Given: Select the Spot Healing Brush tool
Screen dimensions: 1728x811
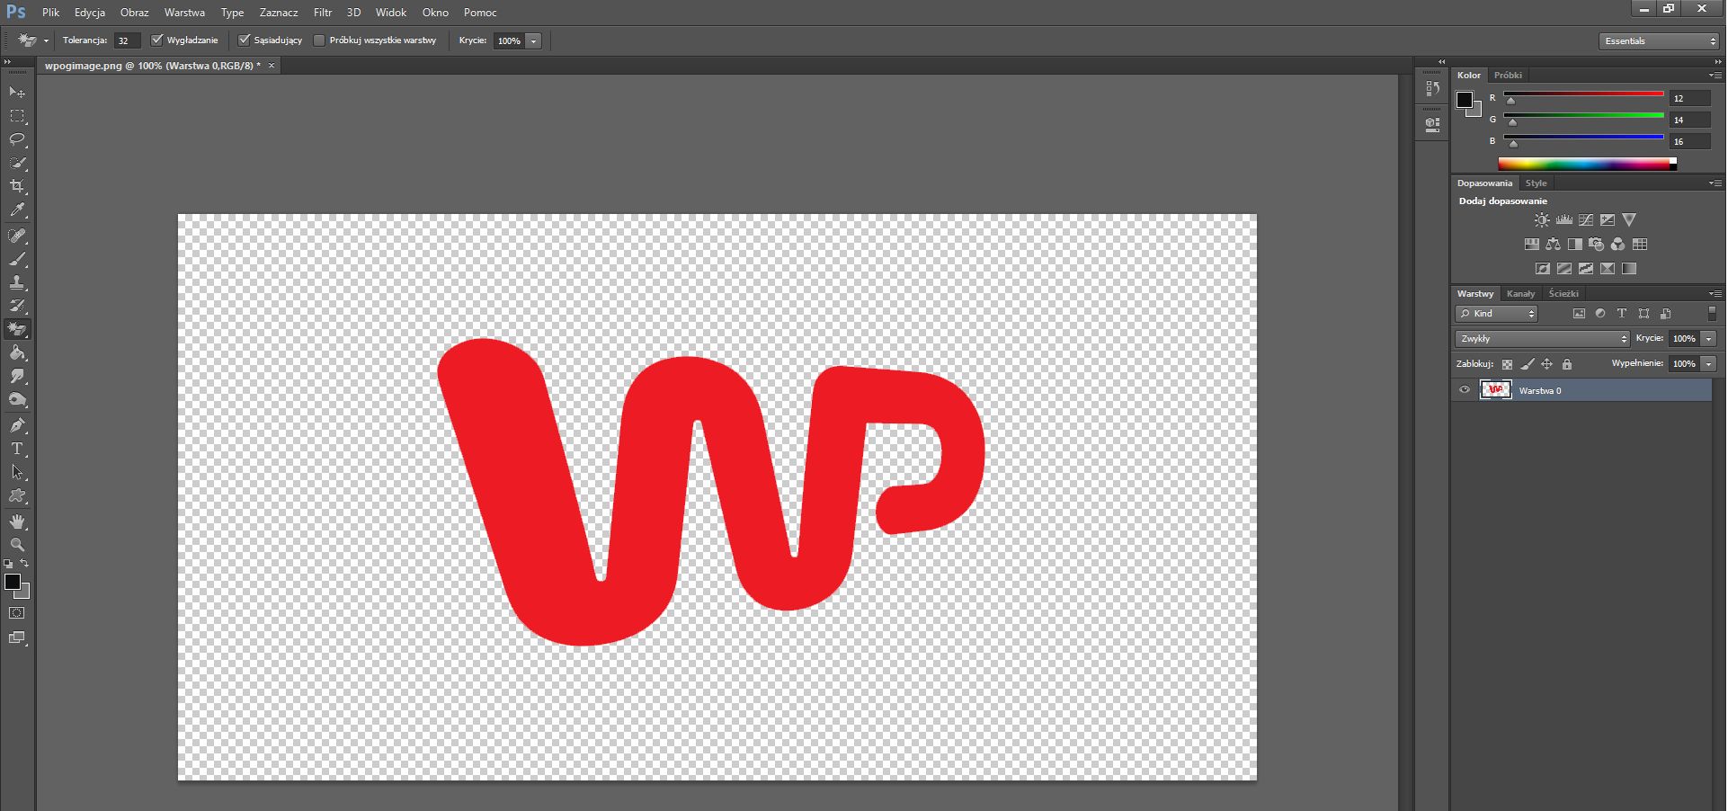Looking at the screenshot, I should tap(17, 236).
